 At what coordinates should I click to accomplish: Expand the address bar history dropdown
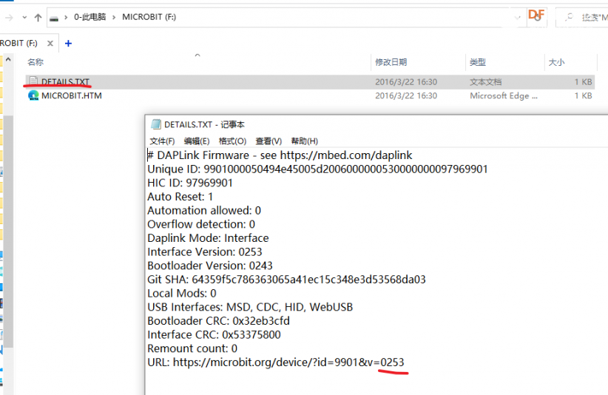point(517,18)
